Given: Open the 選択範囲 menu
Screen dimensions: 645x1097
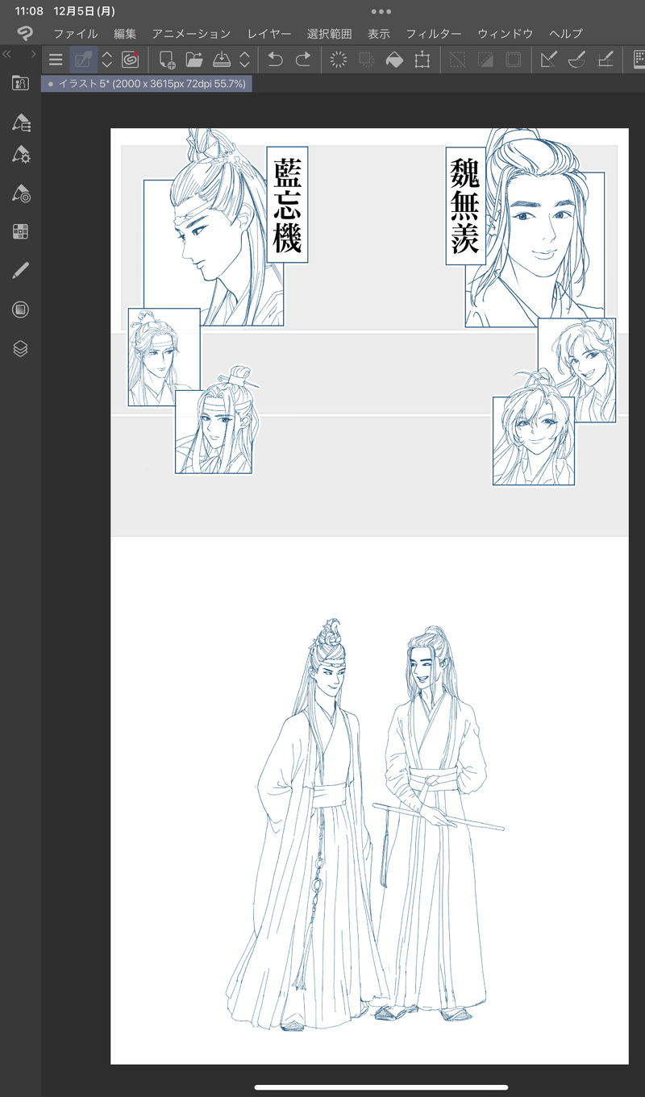Looking at the screenshot, I should (x=330, y=34).
